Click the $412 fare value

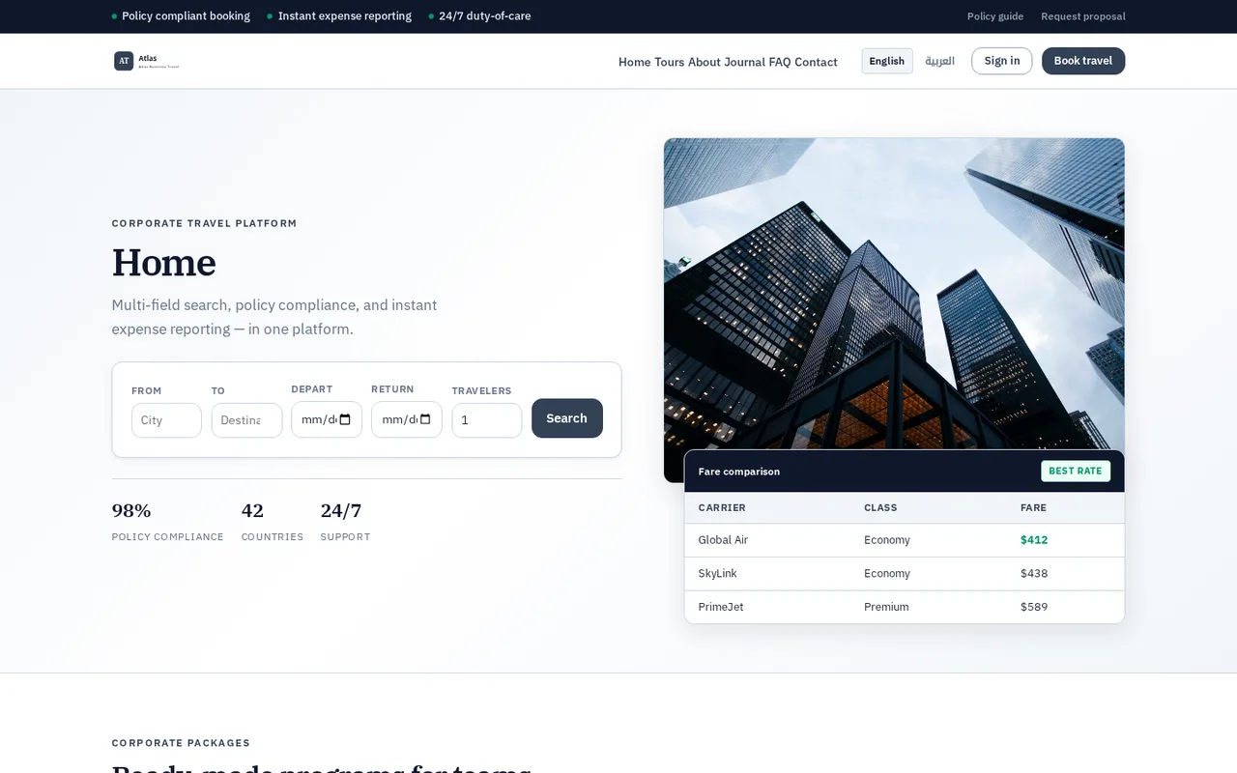[x=1034, y=540]
